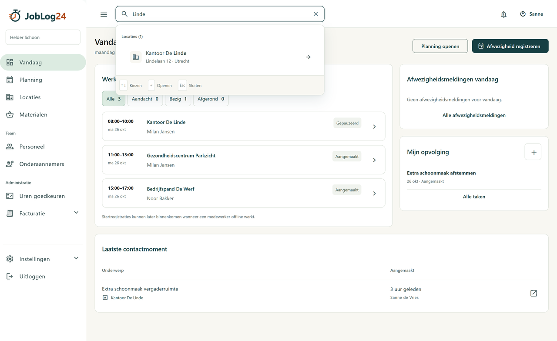
Task: Open the notifications bell
Action: click(x=503, y=14)
